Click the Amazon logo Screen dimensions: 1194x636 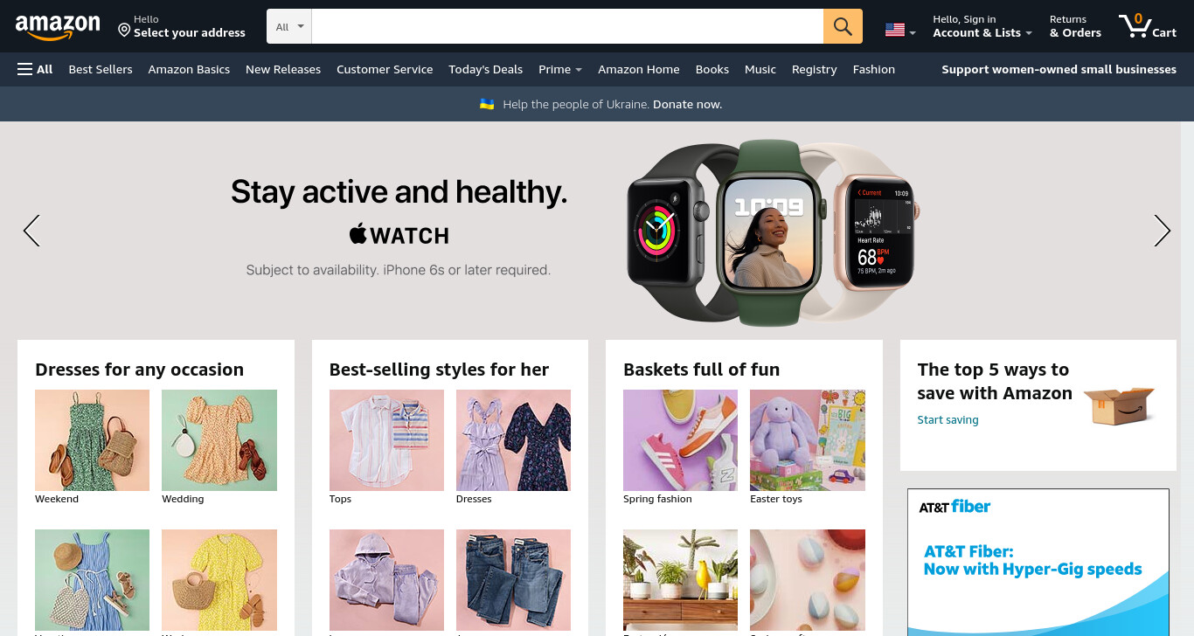point(58,27)
